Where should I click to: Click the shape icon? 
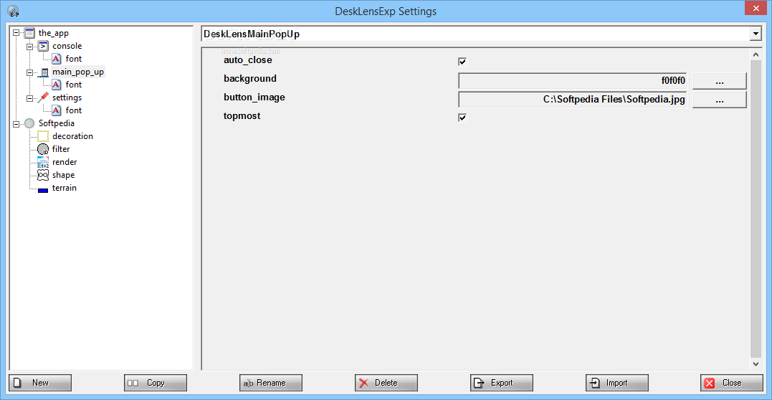point(43,175)
